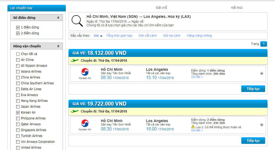Sort by Tổng thời gian bay

coord(119,36)
